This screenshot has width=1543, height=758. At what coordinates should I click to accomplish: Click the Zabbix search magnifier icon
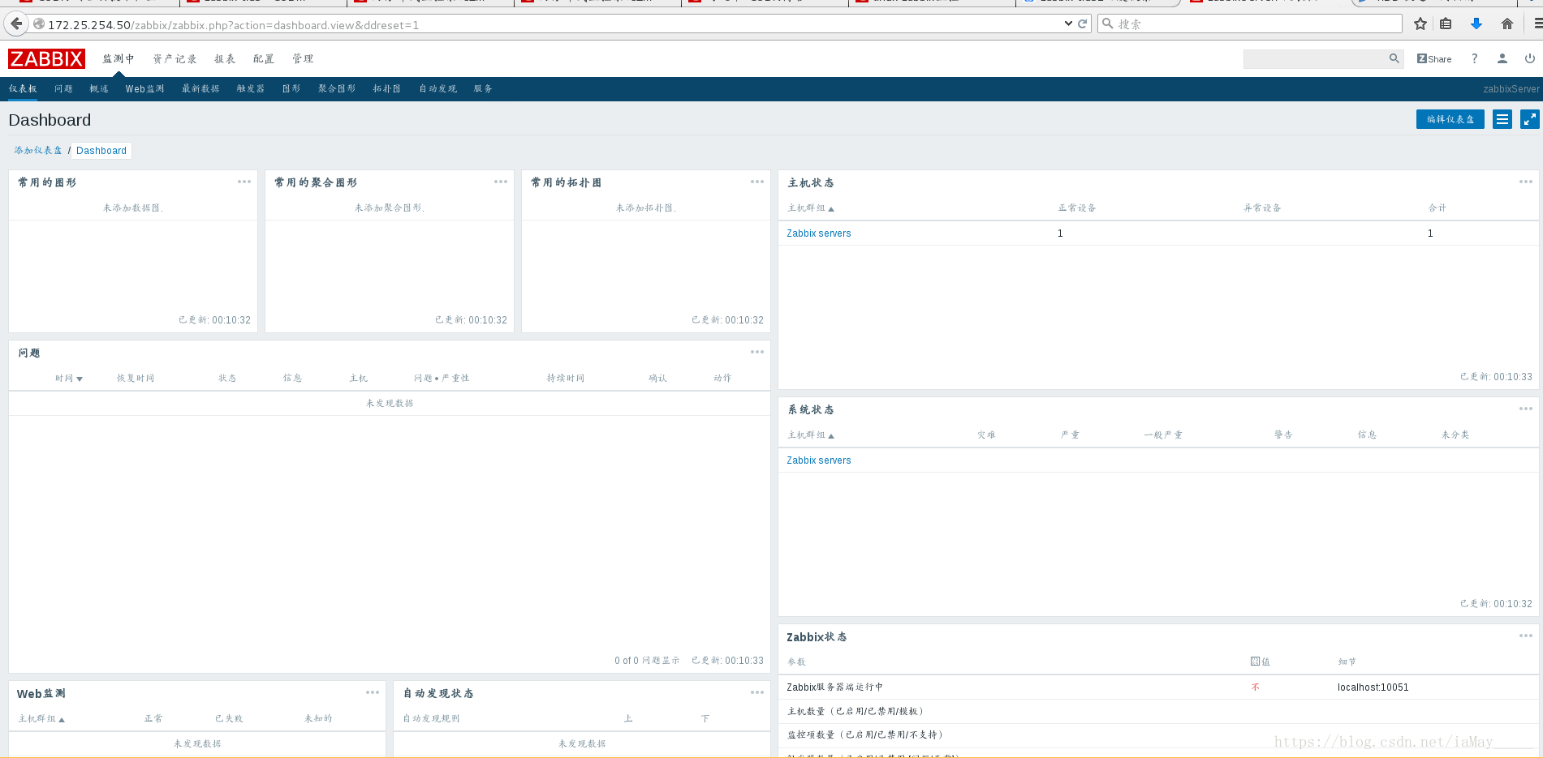pos(1394,58)
